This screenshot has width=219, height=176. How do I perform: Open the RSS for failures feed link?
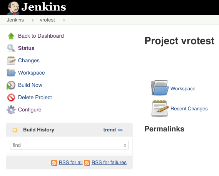(109, 163)
